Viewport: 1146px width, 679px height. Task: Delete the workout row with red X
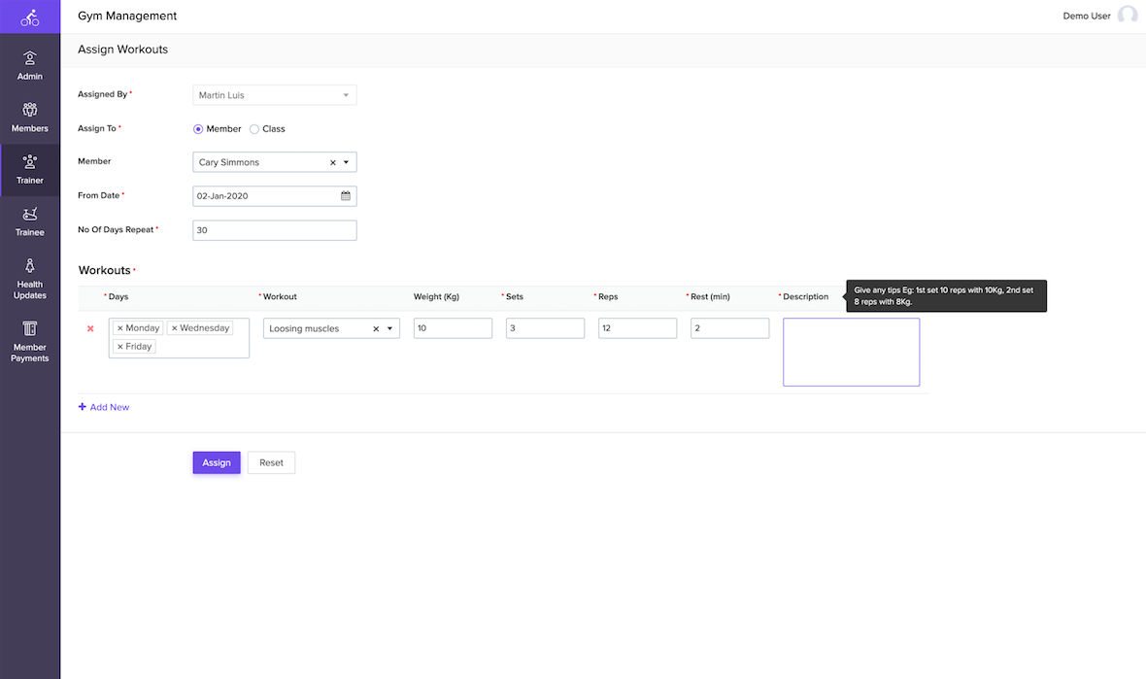(90, 328)
